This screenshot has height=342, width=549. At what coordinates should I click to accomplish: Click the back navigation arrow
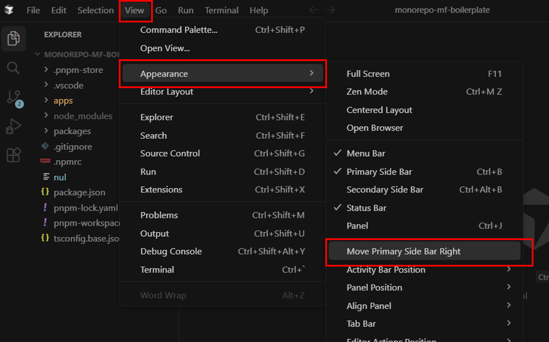313,9
